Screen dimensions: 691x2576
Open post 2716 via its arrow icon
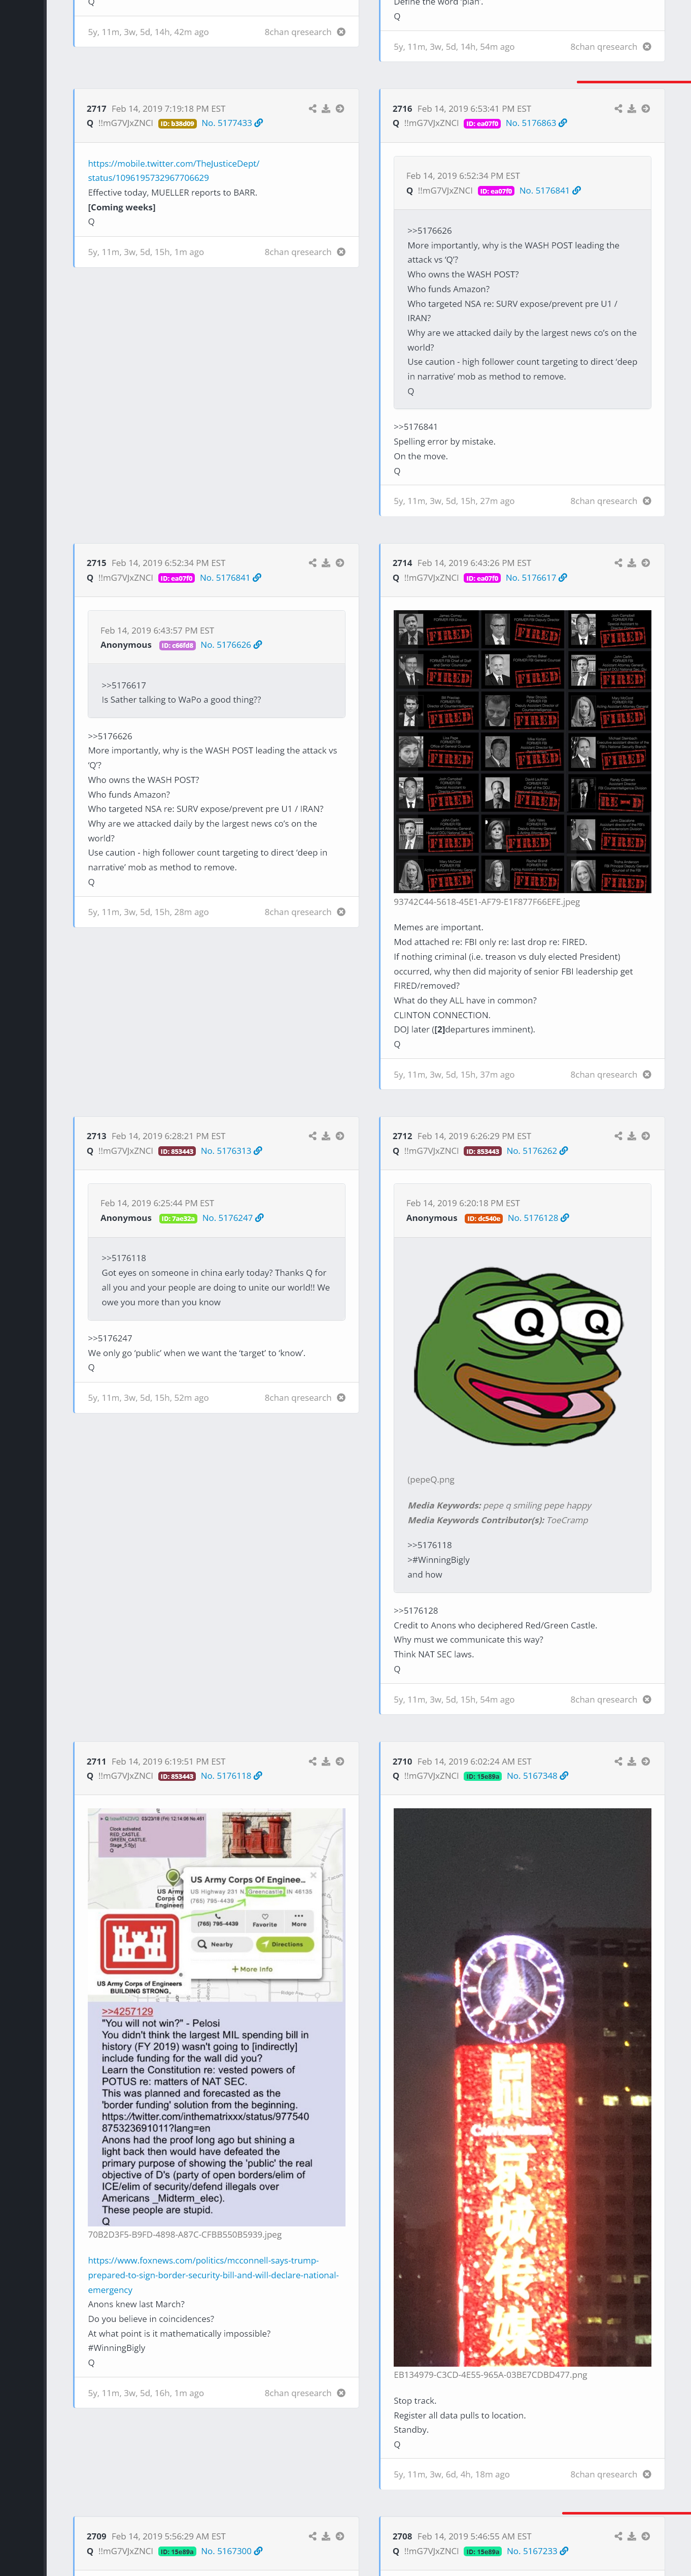(x=646, y=108)
